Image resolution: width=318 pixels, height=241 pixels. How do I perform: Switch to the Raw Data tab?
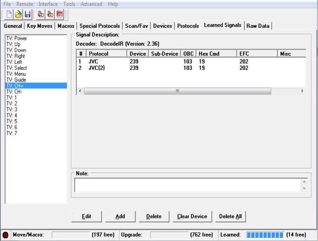[x=258, y=26]
